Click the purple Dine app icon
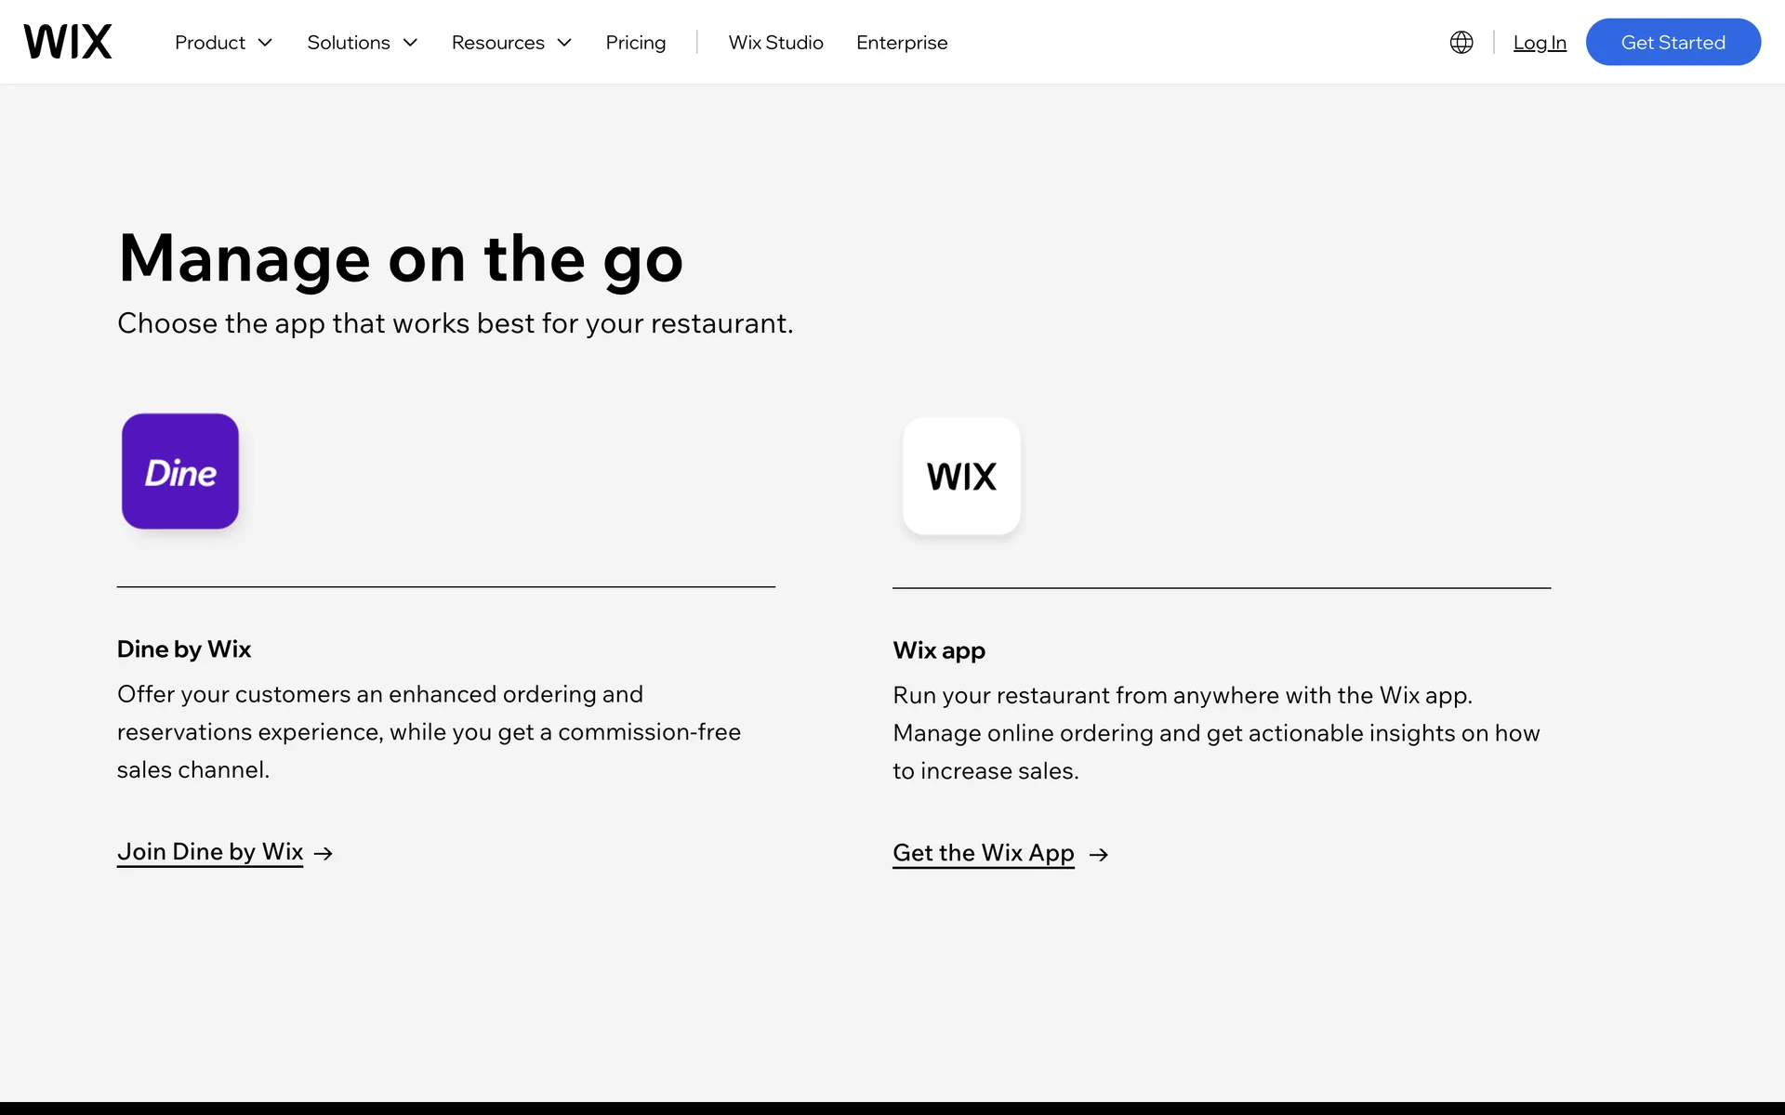 pyautogui.click(x=180, y=472)
